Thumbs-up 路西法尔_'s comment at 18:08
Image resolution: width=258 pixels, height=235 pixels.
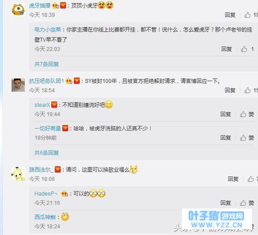pyautogui.click(x=250, y=179)
